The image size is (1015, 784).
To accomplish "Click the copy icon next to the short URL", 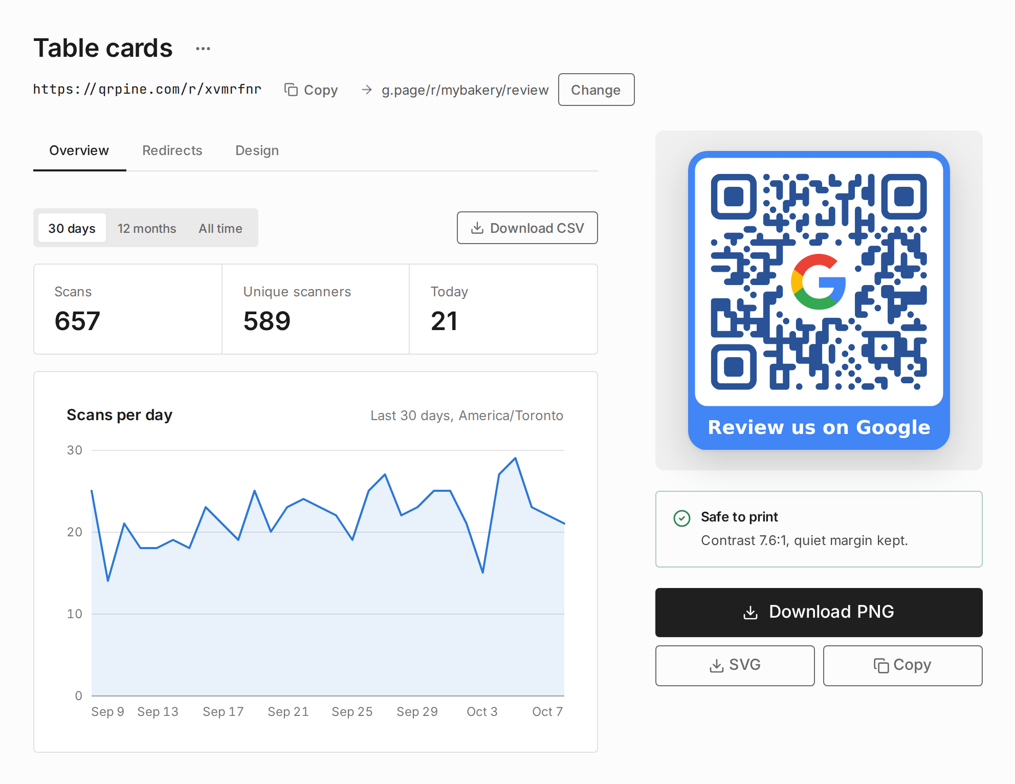I will (x=291, y=90).
